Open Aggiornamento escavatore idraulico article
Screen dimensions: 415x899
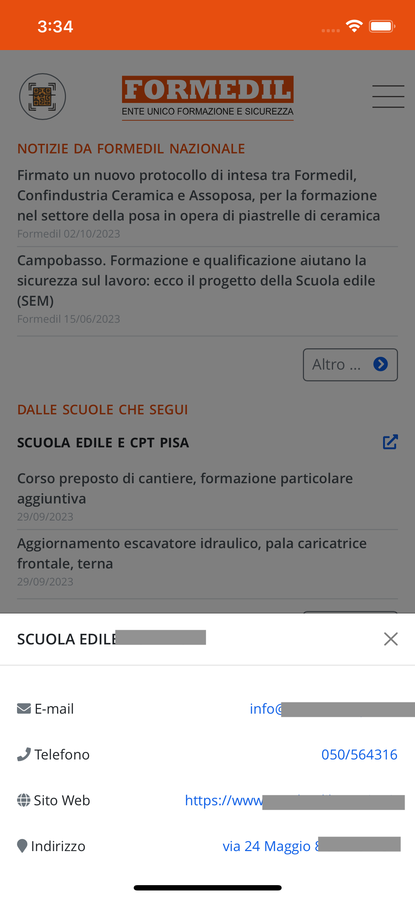point(192,553)
